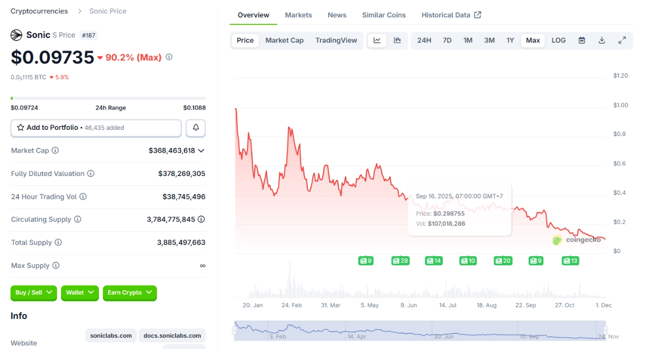
Task: Click Add to Portfolio button
Action: [x=96, y=128]
